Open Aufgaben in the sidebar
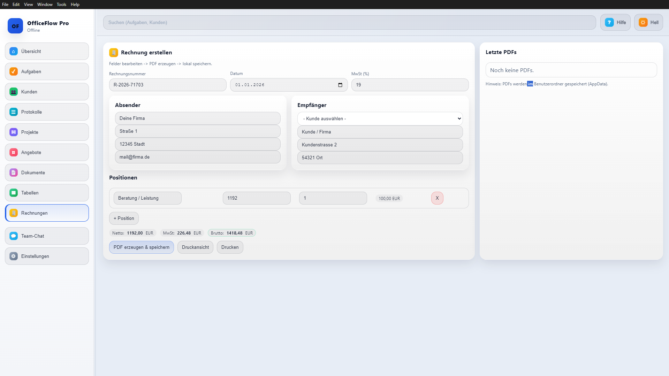Viewport: 669px width, 376px height. click(47, 71)
